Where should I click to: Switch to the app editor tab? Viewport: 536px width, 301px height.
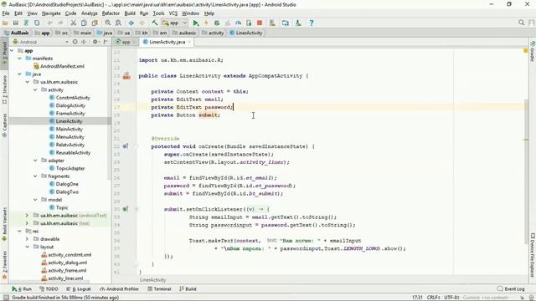pos(125,42)
